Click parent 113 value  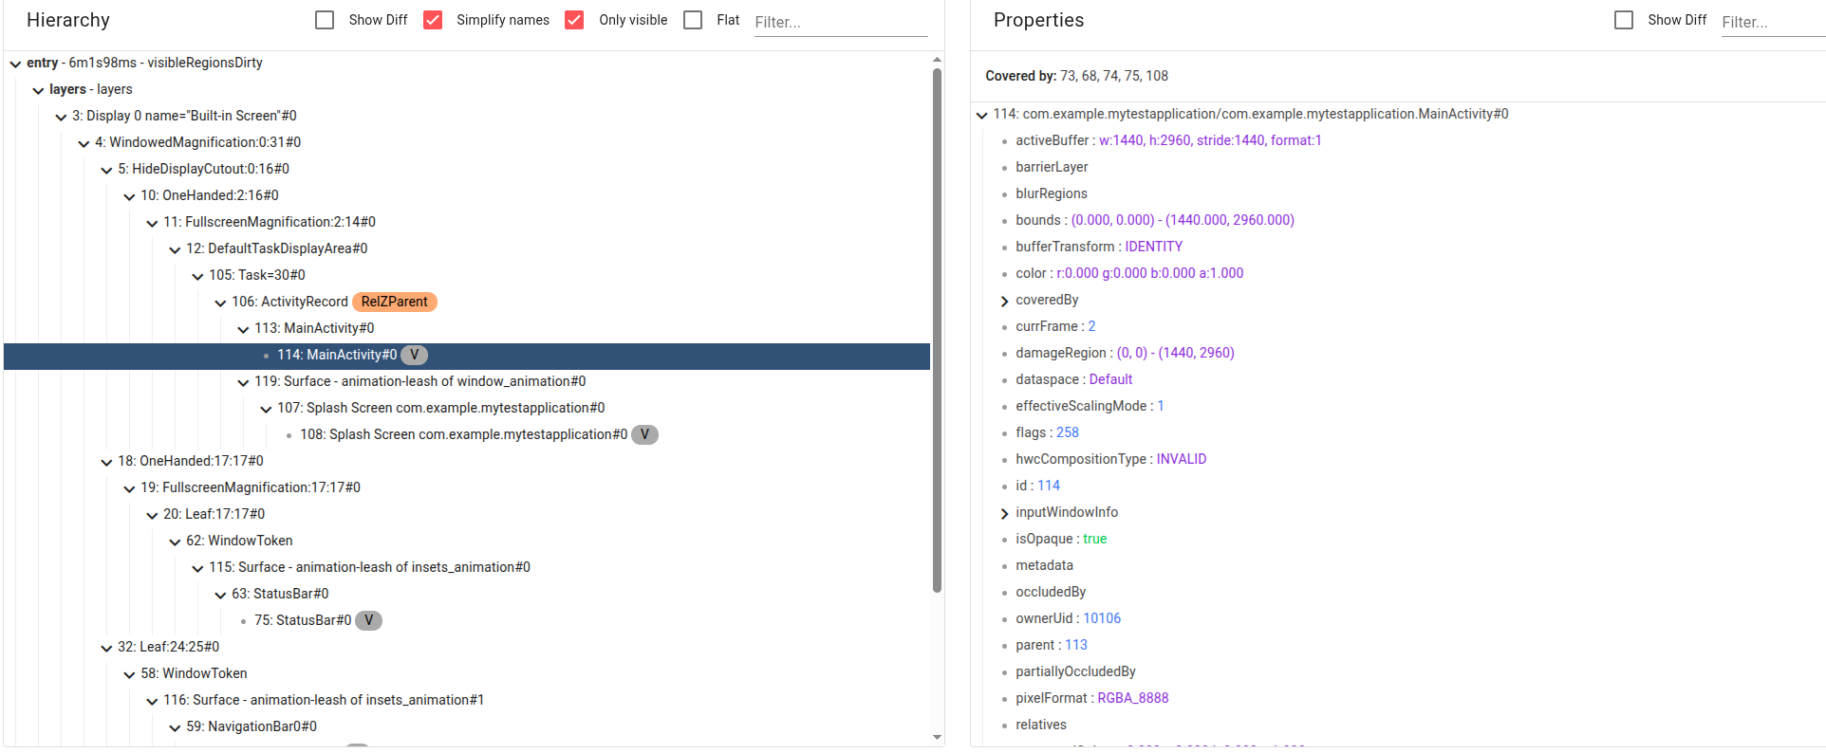point(1075,645)
